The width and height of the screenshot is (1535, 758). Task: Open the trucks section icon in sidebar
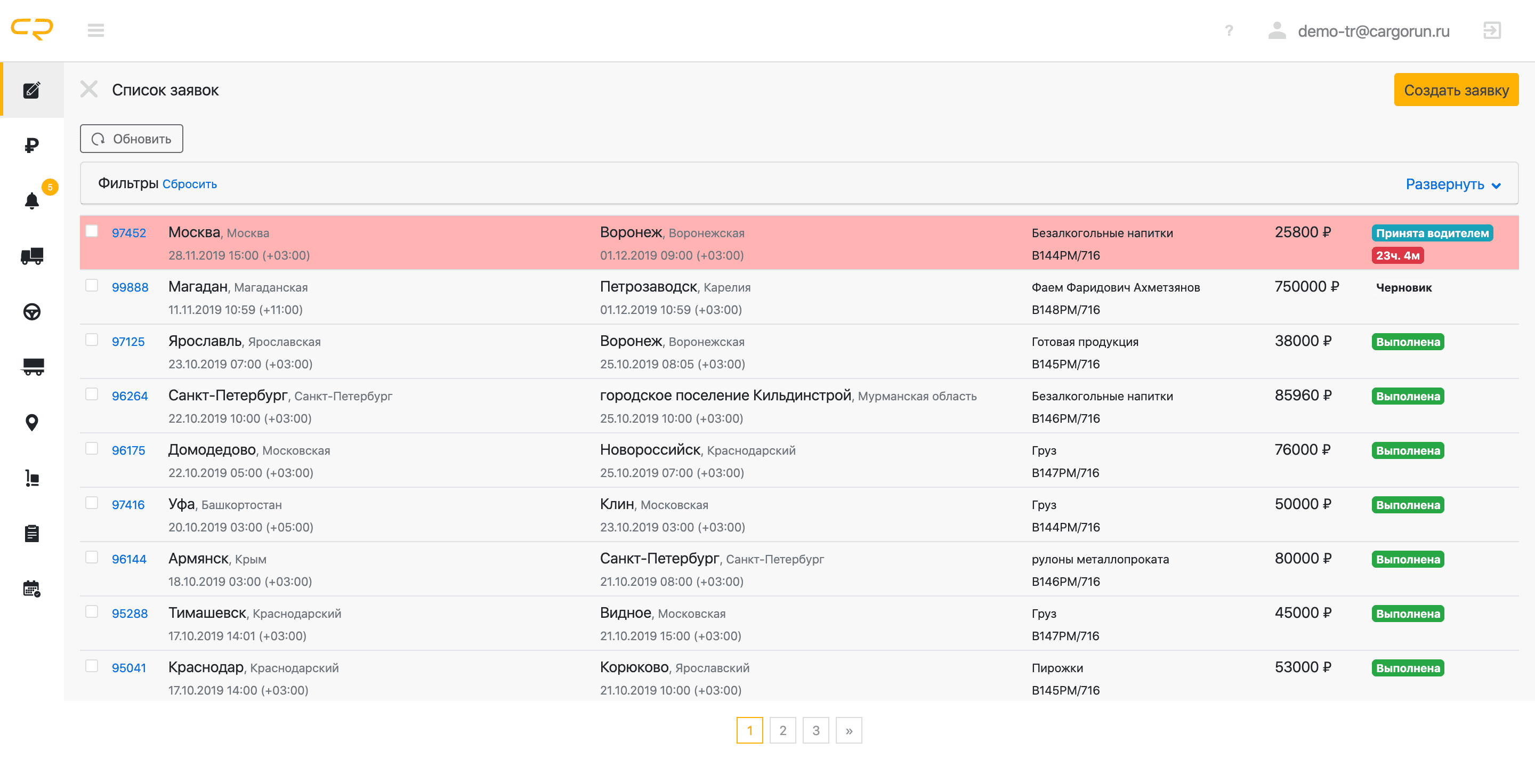pos(31,256)
